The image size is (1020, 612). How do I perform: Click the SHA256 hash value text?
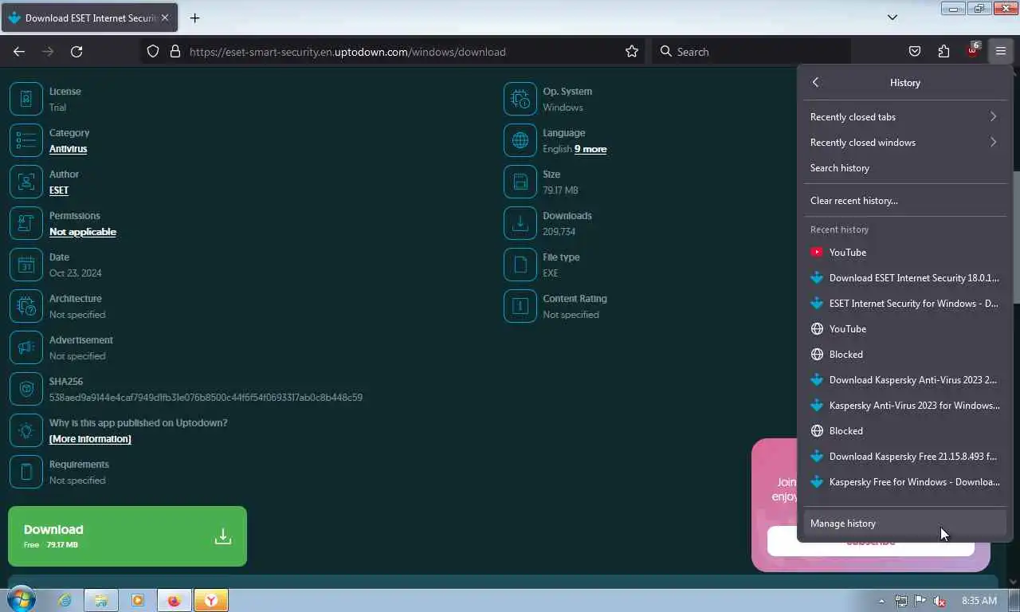[x=206, y=398]
